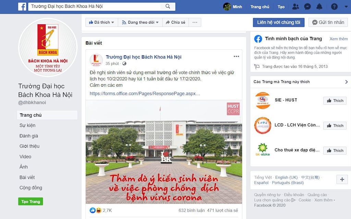This screenshot has width=351, height=219.
Task: Toggle Thích for SIE - HUST page
Action: [x=335, y=100]
